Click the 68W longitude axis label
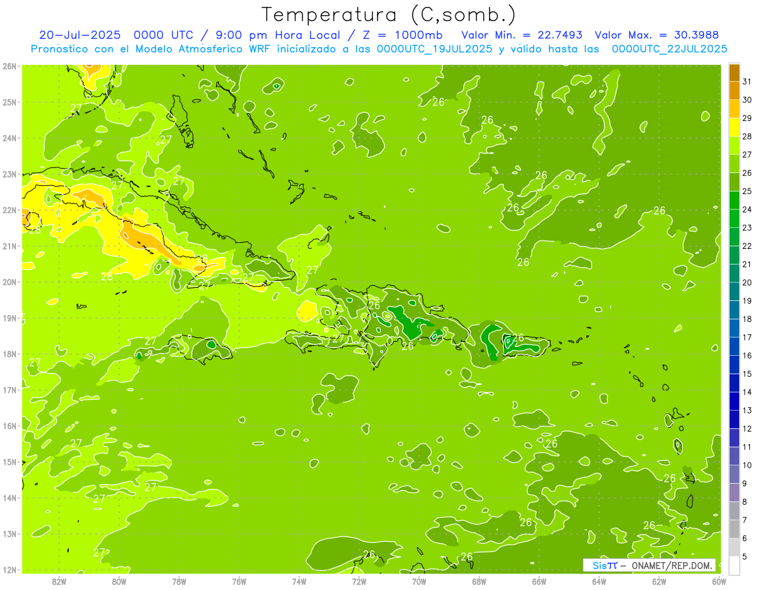The width and height of the screenshot is (764, 590). (479, 580)
